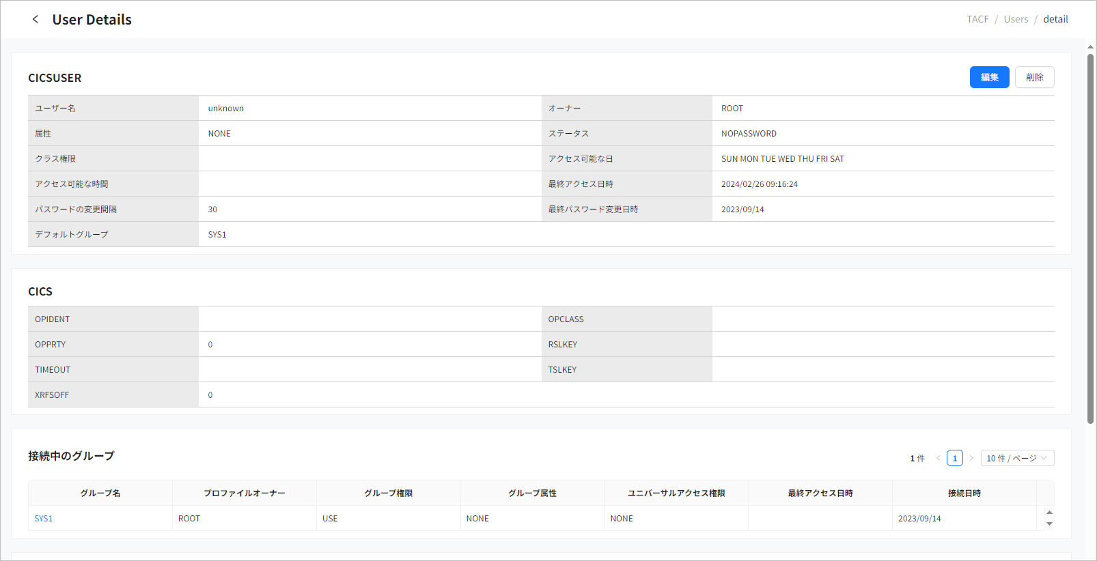The width and height of the screenshot is (1097, 561).
Task: Click the グループ権限 column header
Action: tap(389, 493)
